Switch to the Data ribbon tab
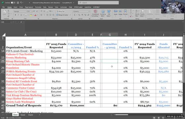 pos(45,7)
